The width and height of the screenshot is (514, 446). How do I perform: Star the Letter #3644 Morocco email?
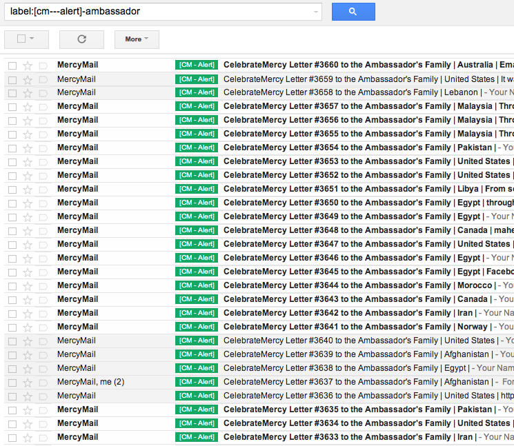pos(28,286)
